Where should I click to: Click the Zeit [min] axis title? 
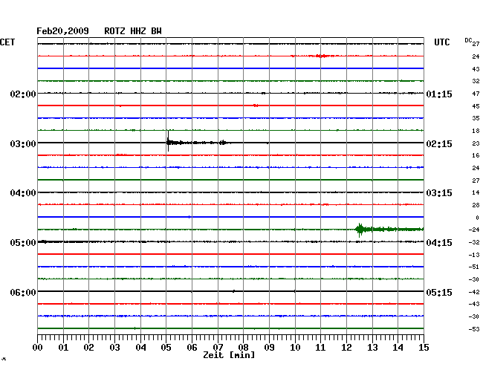click(x=229, y=355)
